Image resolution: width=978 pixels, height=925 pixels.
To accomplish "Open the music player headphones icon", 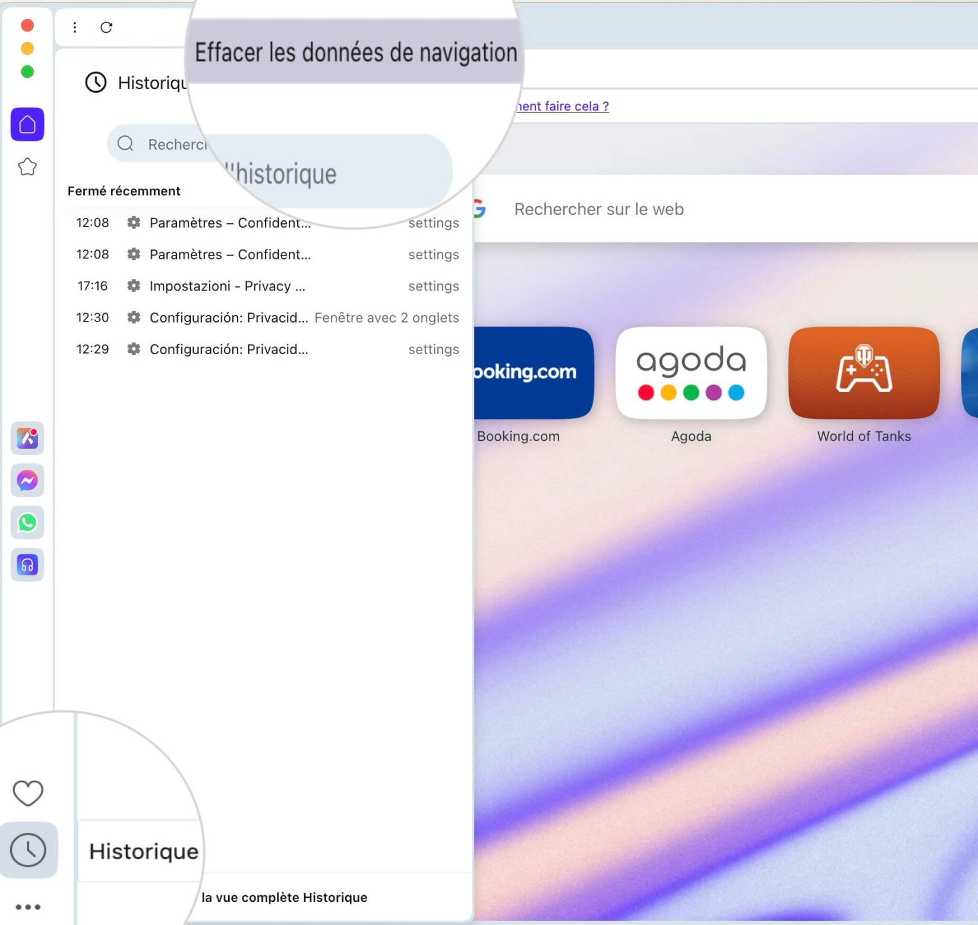I will [27, 564].
